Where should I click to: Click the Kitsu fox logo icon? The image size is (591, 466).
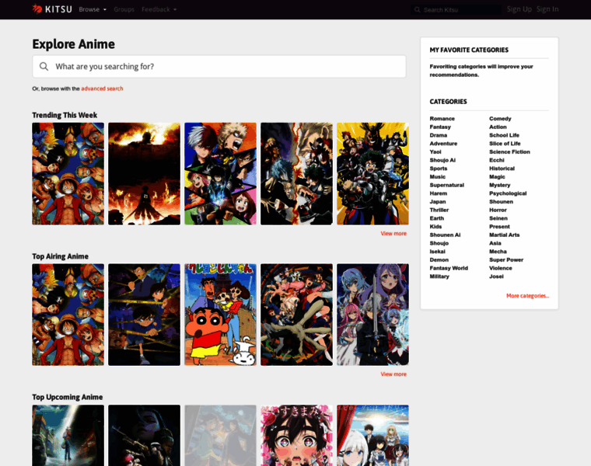coord(37,9)
